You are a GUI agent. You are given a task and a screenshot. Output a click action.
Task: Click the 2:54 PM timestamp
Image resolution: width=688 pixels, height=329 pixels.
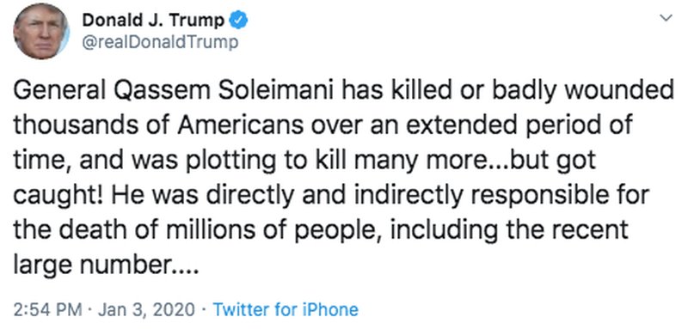(48, 310)
